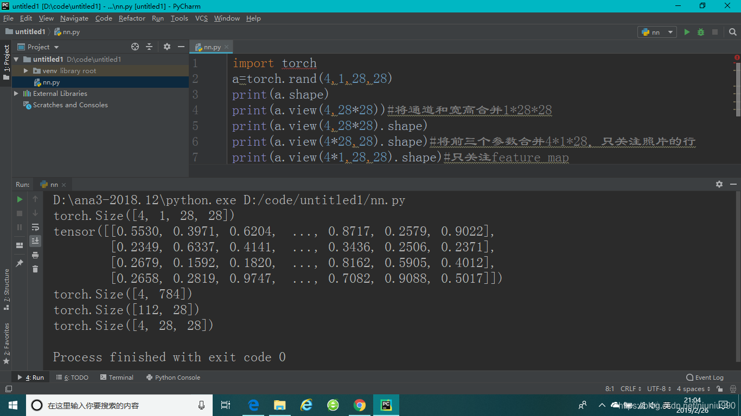Screen dimensions: 741x416
Task: Hide the Project panel with the minus icon
Action: pyautogui.click(x=181, y=47)
